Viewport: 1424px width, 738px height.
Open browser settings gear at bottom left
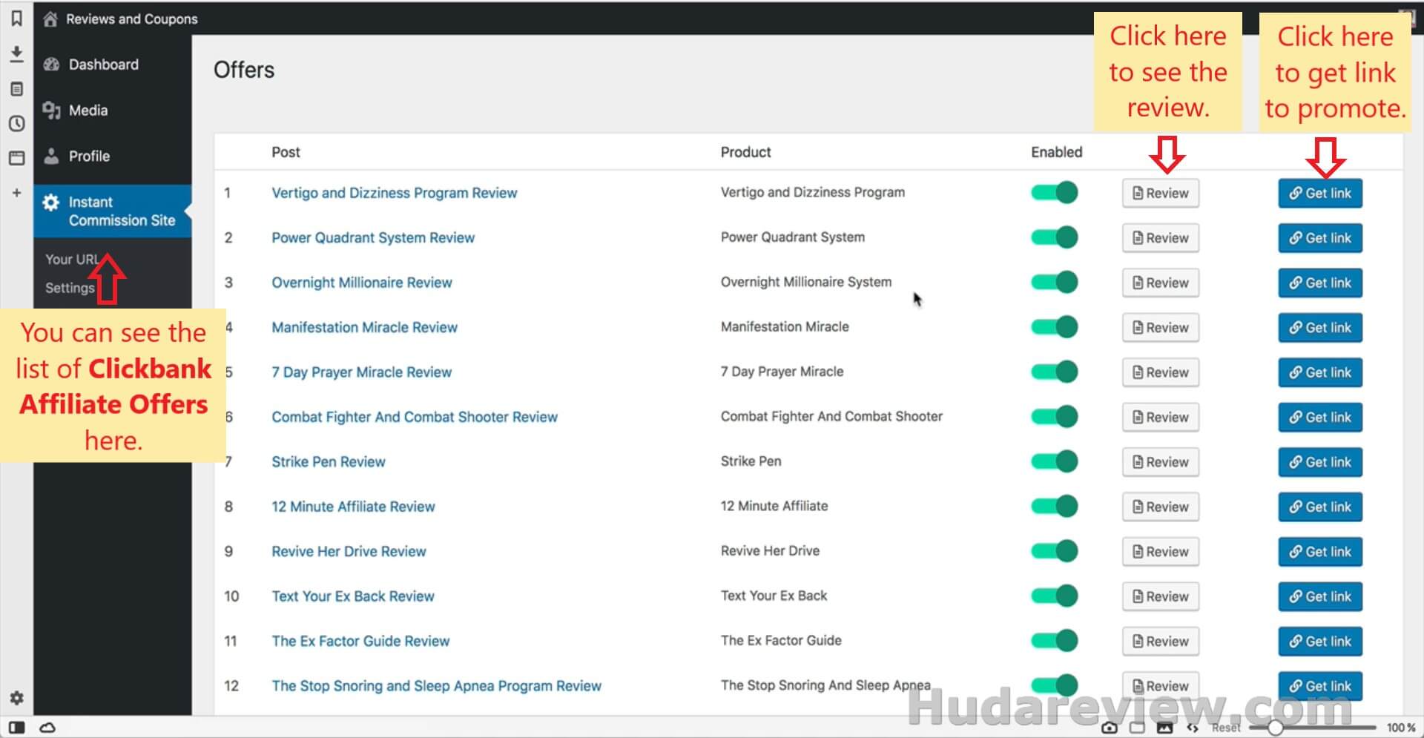pyautogui.click(x=16, y=698)
